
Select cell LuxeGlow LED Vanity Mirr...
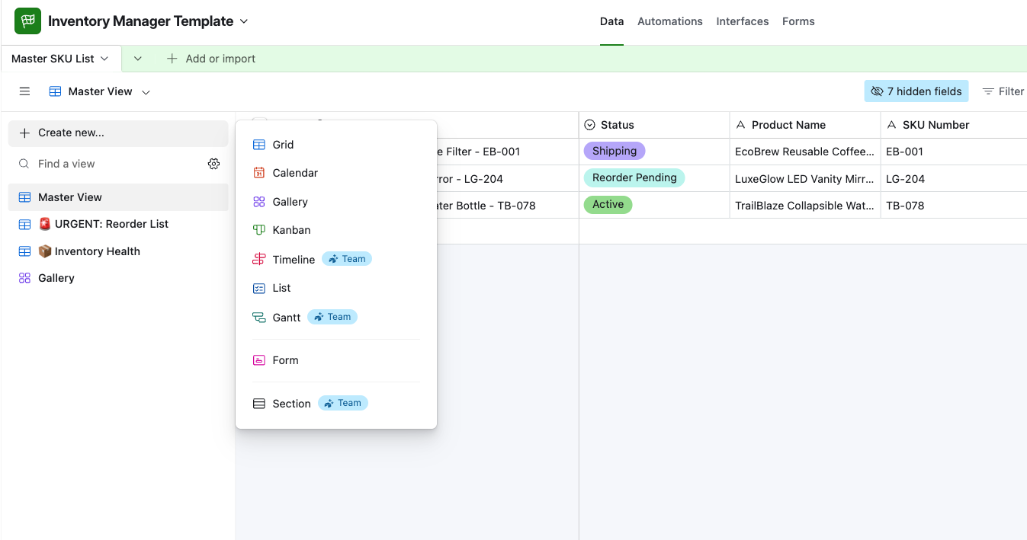(x=805, y=179)
